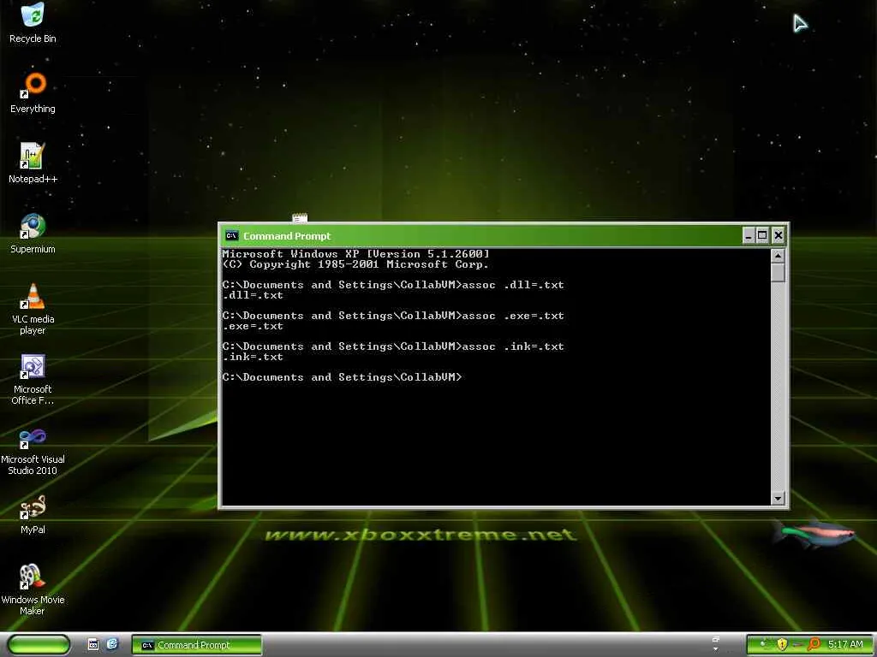The width and height of the screenshot is (877, 657).
Task: Select the Supermium browser shortcut
Action: click(33, 234)
